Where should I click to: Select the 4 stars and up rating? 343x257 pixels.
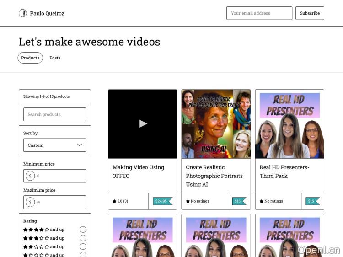pyautogui.click(x=83, y=230)
